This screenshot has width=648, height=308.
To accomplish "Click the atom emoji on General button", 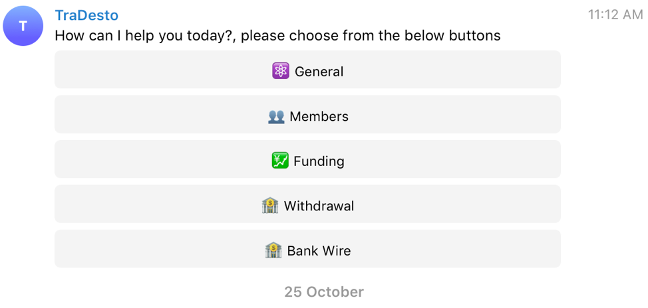I will (281, 71).
